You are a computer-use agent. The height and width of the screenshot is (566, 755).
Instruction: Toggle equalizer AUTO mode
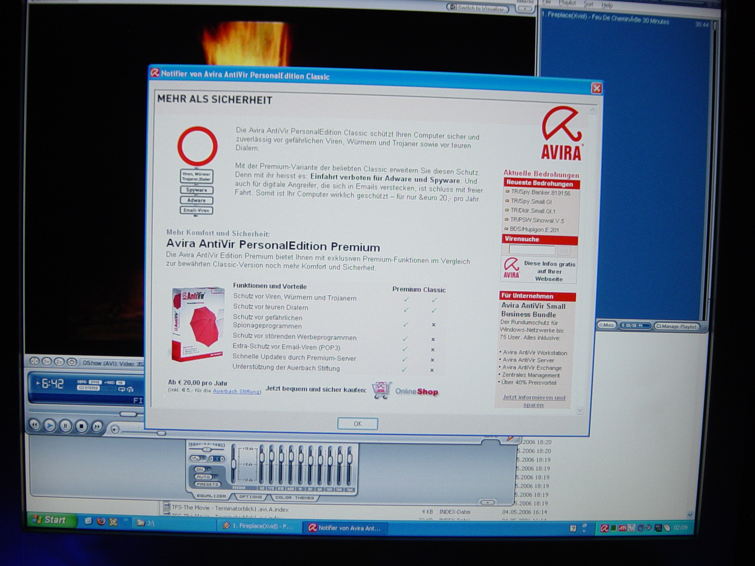pyautogui.click(x=203, y=477)
